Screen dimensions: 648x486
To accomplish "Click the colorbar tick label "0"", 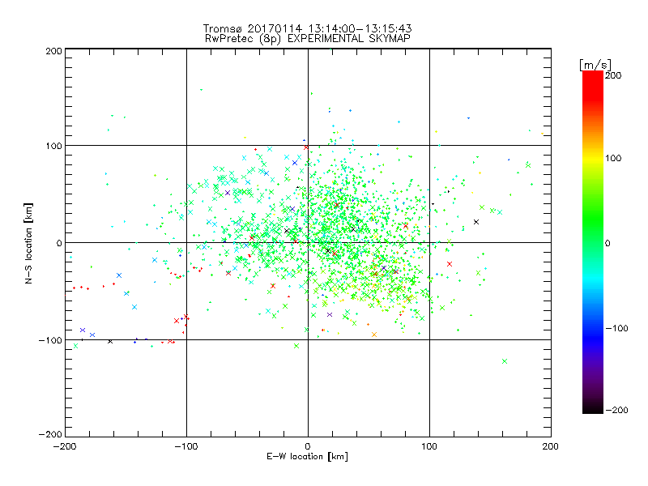I will tap(607, 243).
